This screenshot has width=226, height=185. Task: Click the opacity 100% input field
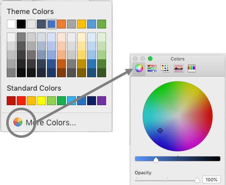coord(212,180)
